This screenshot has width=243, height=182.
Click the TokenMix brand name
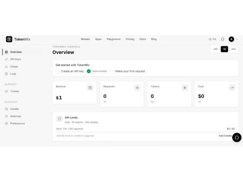click(x=22, y=39)
